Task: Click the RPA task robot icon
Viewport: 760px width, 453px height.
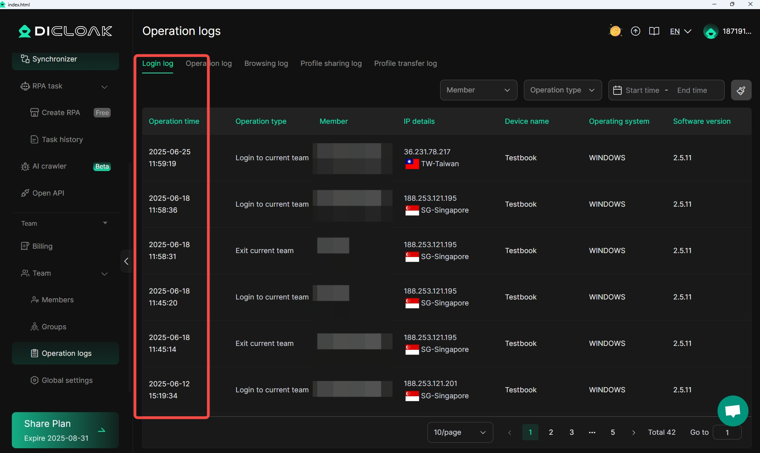Action: pyautogui.click(x=25, y=86)
